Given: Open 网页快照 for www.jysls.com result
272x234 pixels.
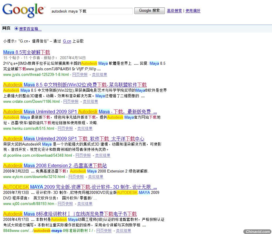Looking at the screenshot, I should click(80, 75).
